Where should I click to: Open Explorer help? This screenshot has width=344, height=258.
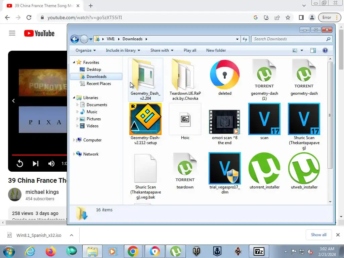pos(325,50)
